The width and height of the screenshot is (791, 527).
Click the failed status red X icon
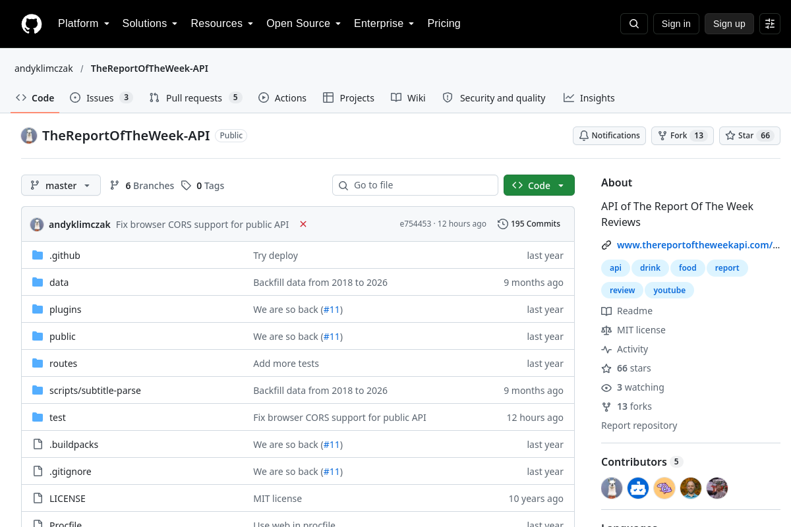(303, 224)
